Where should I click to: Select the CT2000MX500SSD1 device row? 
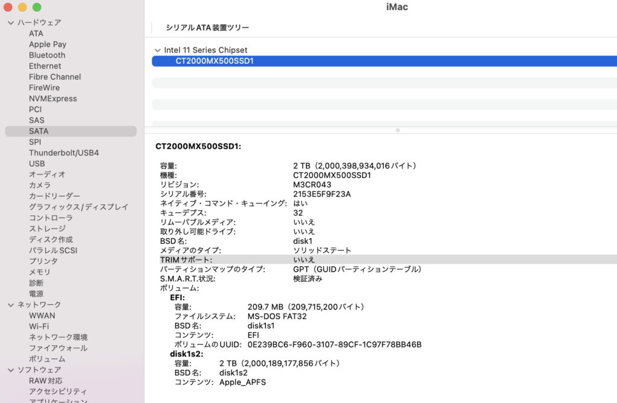[384, 61]
